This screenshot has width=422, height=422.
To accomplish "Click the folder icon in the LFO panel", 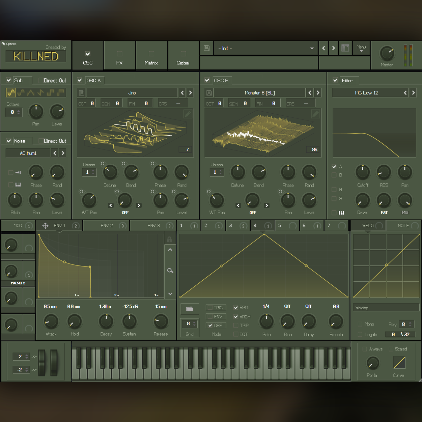I will click(x=190, y=309).
